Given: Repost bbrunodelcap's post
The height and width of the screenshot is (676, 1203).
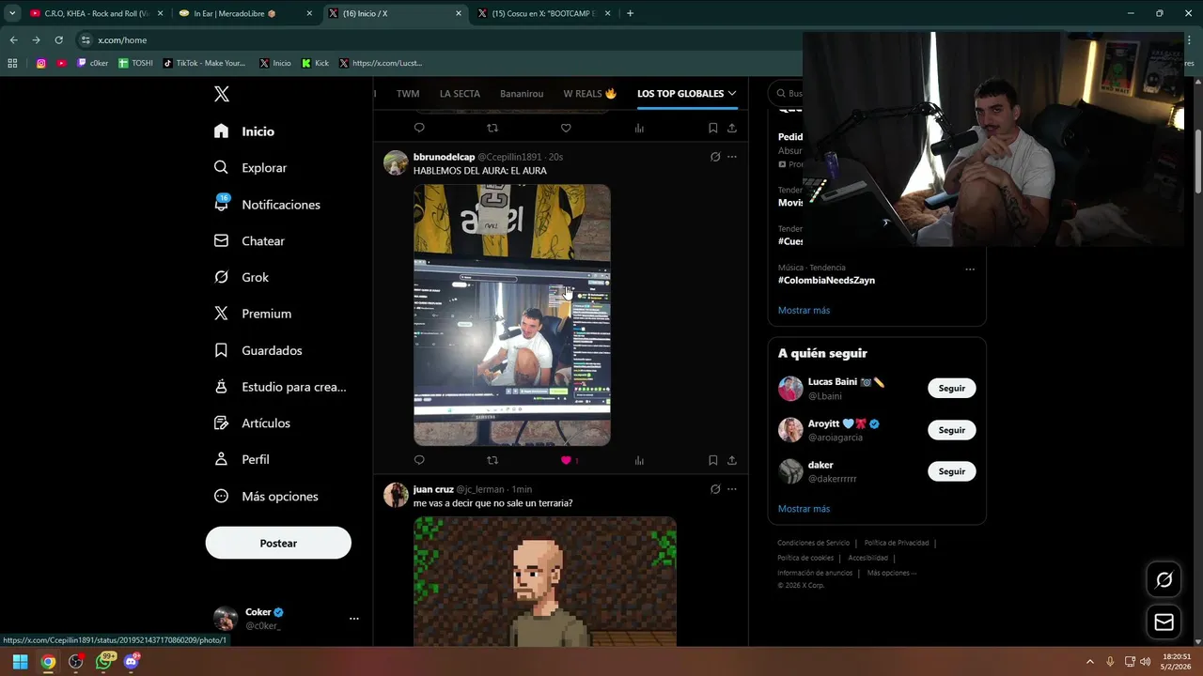Looking at the screenshot, I should 492,461.
